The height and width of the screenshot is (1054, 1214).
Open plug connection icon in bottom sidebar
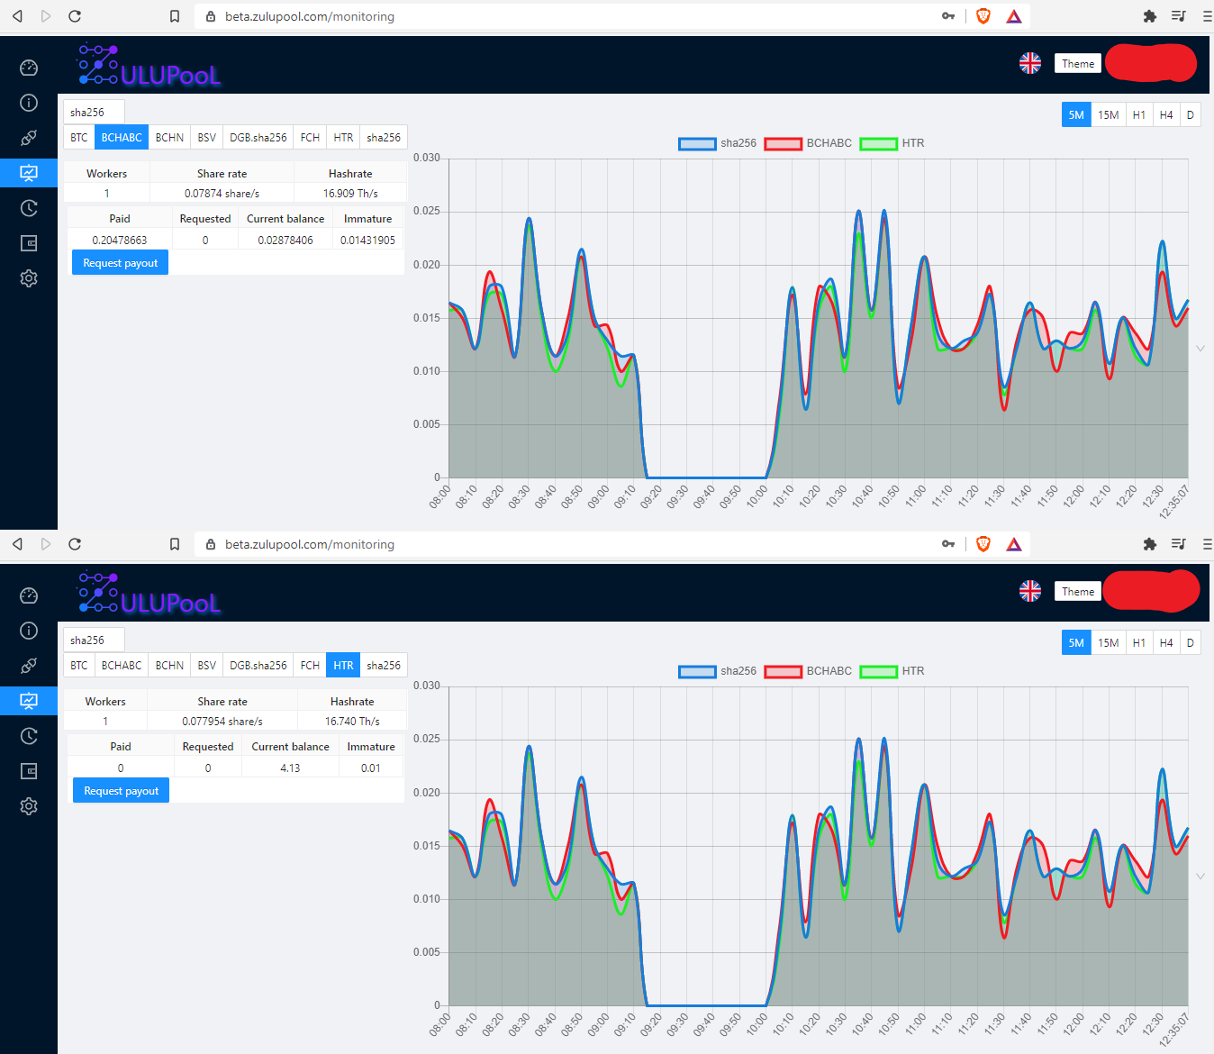point(29,666)
